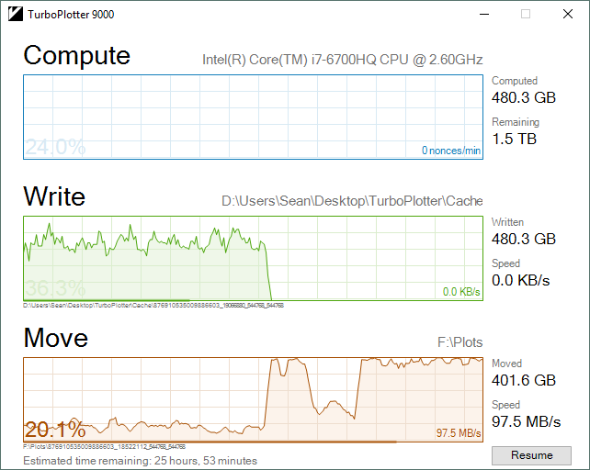Click the 0 nonces/min label
This screenshot has height=470, width=590.
[451, 151]
